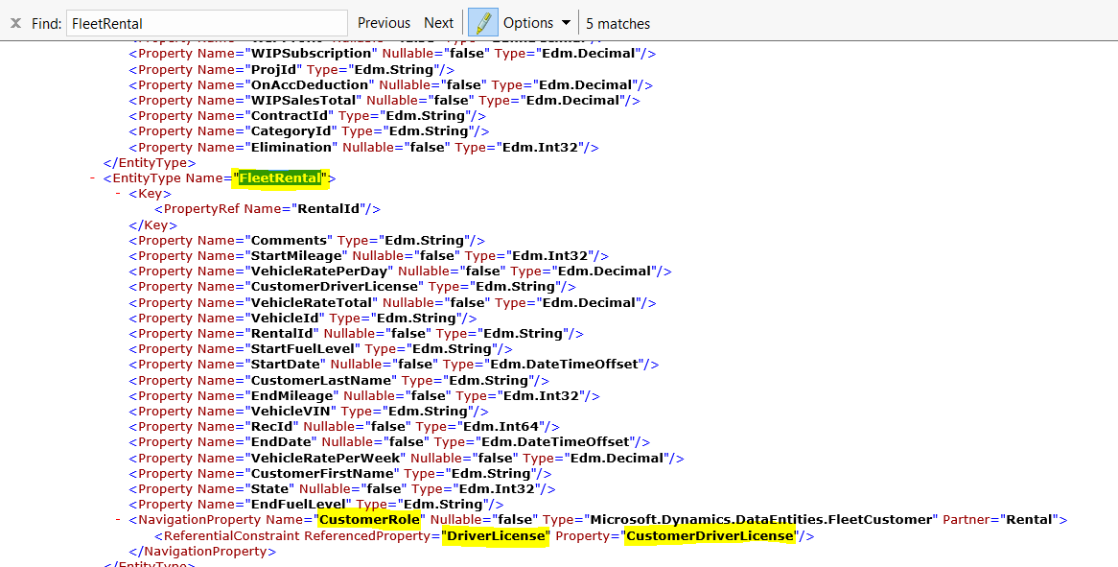This screenshot has width=1118, height=567.
Task: Select the OnAccDeduction property line
Action: click(390, 84)
